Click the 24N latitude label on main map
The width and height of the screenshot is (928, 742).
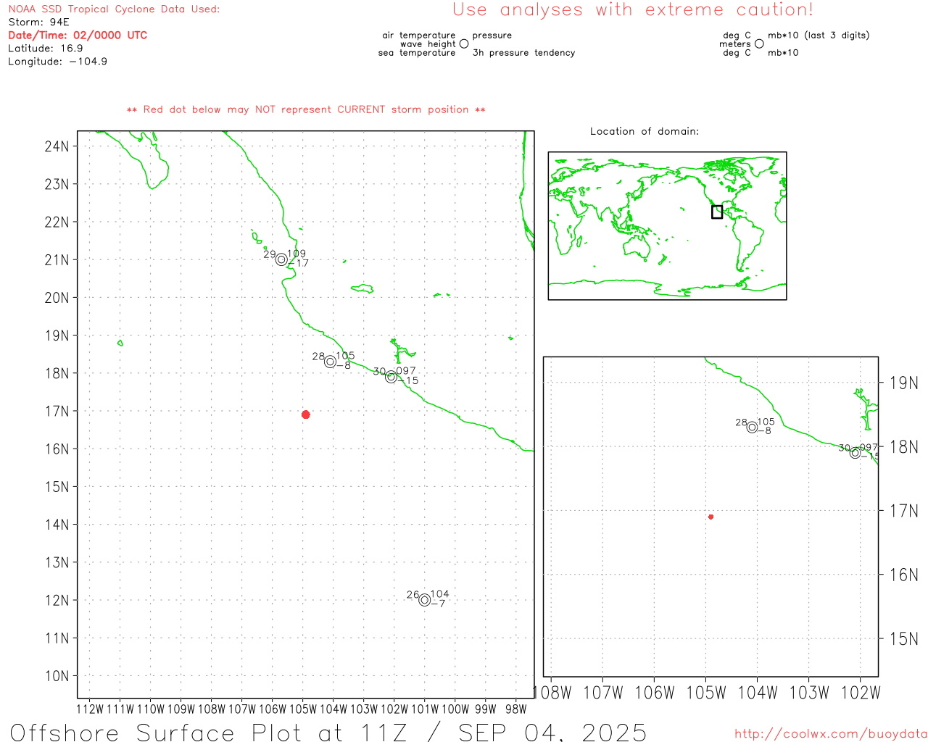pyautogui.click(x=57, y=146)
